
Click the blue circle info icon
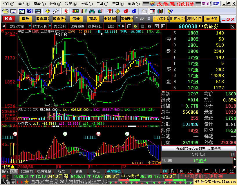134,11
